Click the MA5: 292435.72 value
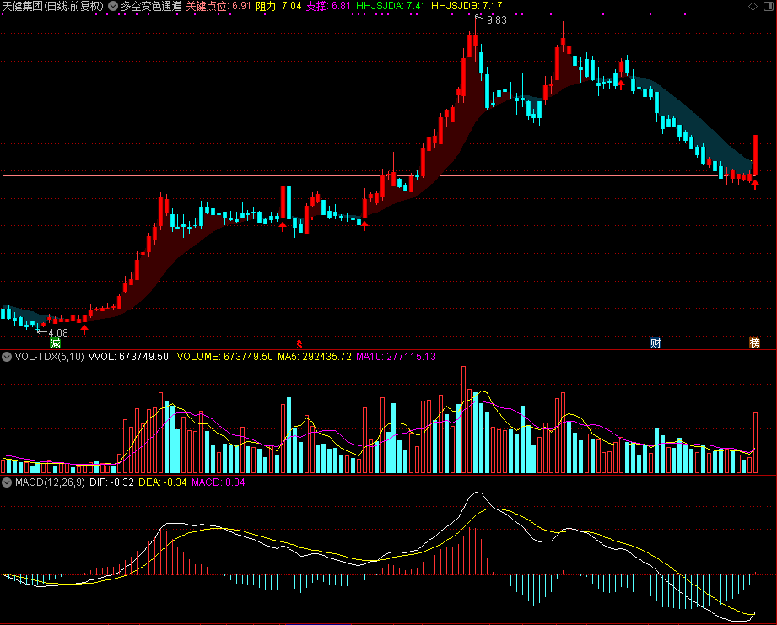777x625 pixels. pos(315,357)
